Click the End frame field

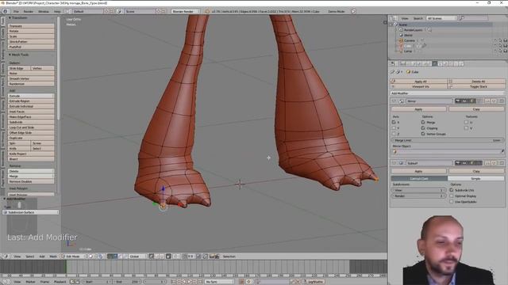tap(128, 282)
